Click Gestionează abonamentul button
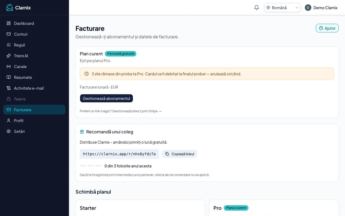The width and height of the screenshot is (345, 216). 106,98
